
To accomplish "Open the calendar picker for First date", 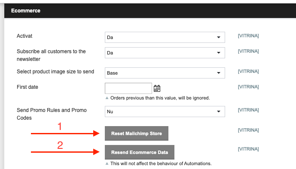I will click(x=157, y=88).
